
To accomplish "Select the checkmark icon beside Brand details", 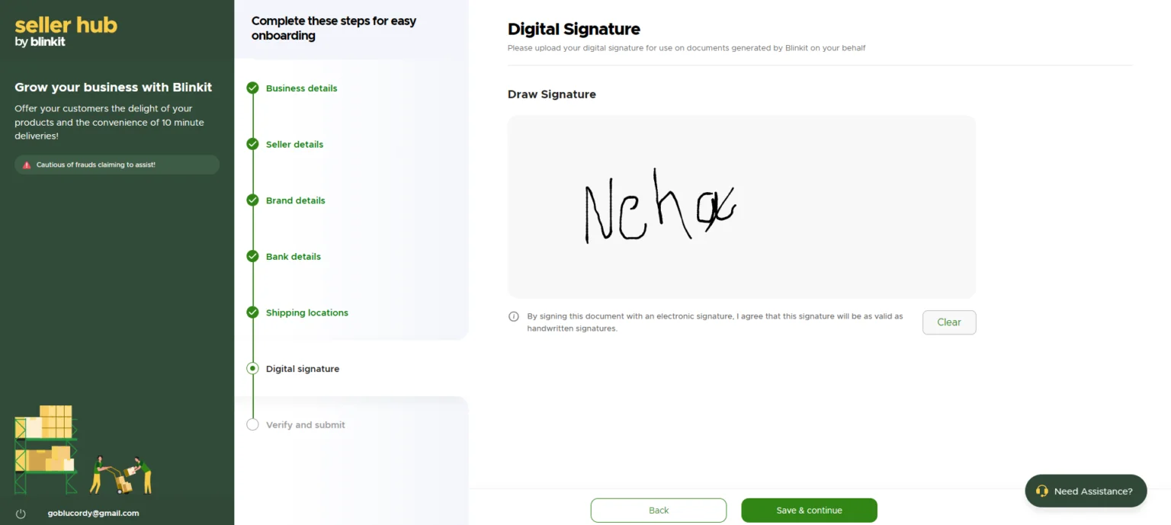I will (252, 200).
